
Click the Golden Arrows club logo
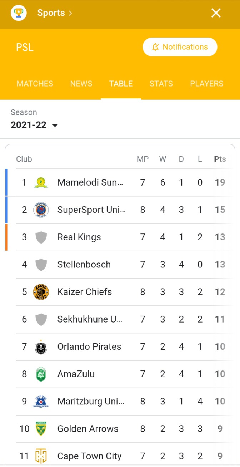coord(41,429)
